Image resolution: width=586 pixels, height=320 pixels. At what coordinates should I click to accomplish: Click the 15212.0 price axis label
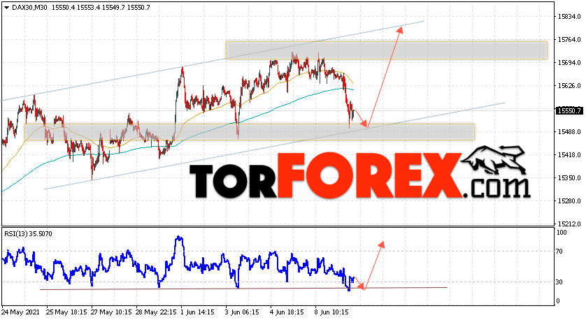point(569,224)
